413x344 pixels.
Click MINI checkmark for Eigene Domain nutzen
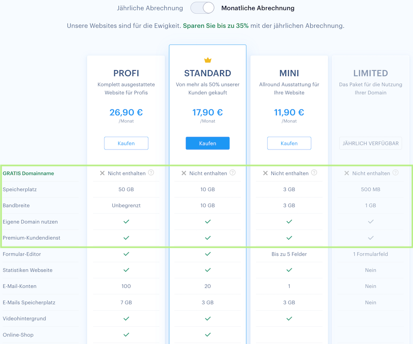(x=289, y=221)
